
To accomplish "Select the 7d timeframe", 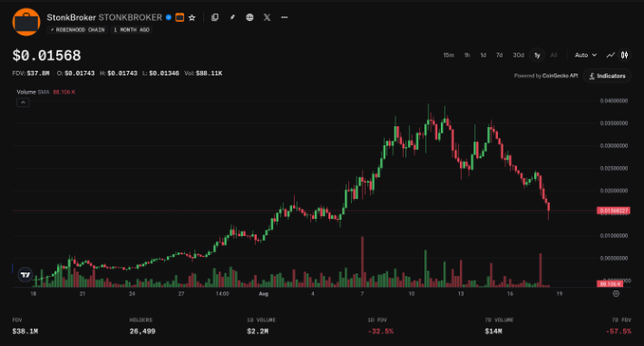I will click(x=499, y=55).
